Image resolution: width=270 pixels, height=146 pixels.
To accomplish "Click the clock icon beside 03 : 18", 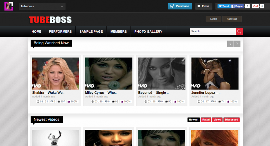I will tap(146, 102).
